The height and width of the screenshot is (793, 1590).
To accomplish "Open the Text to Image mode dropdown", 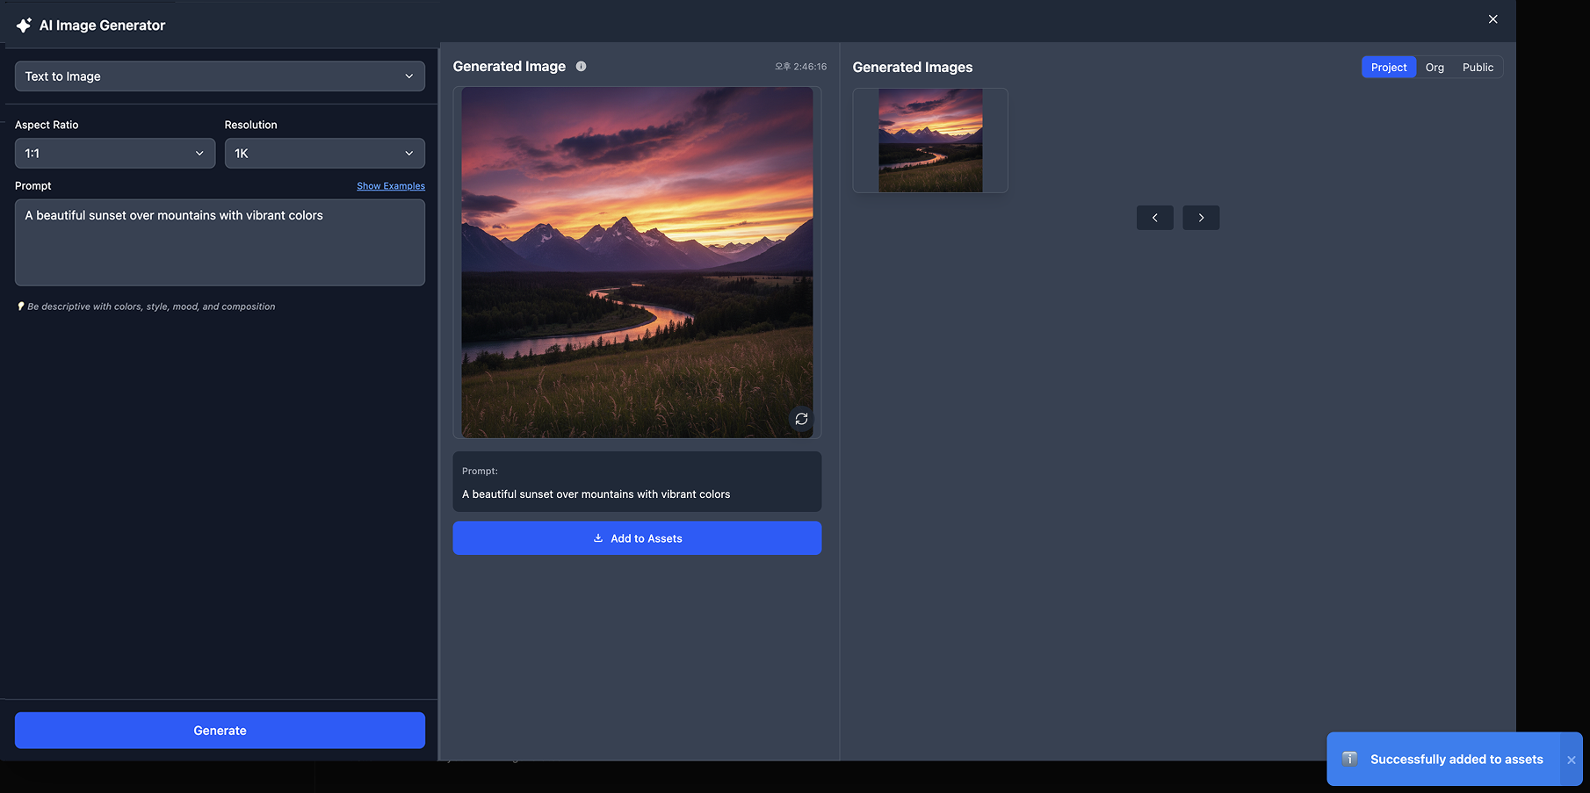I will click(x=220, y=76).
